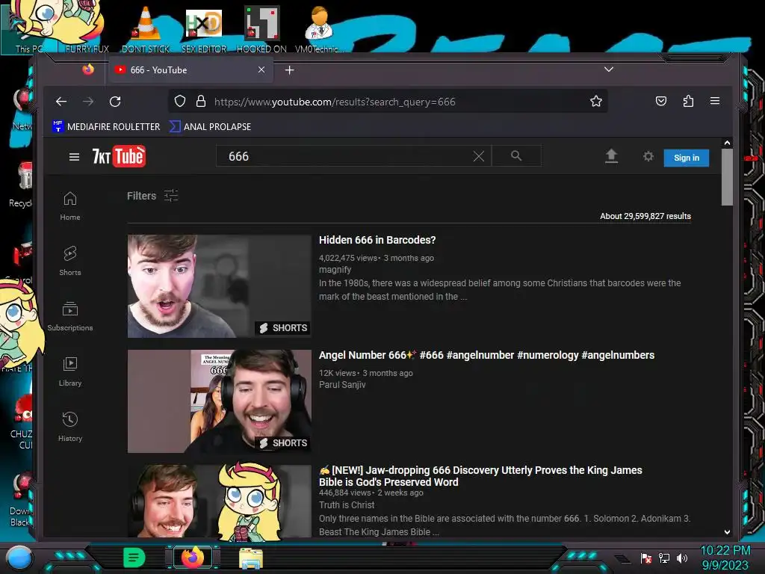Open the MEDIAFIRE ROULETTER bookmark
Image resolution: width=765 pixels, height=574 pixels.
[x=106, y=126]
